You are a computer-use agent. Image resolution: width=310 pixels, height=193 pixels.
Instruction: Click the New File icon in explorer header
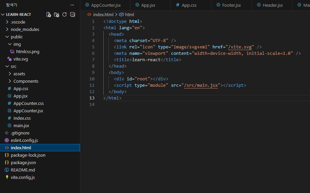tap(49, 14)
